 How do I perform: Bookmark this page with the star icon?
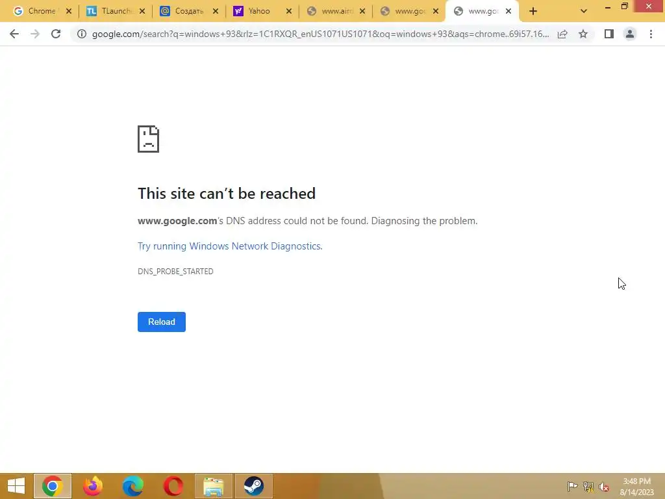click(583, 34)
